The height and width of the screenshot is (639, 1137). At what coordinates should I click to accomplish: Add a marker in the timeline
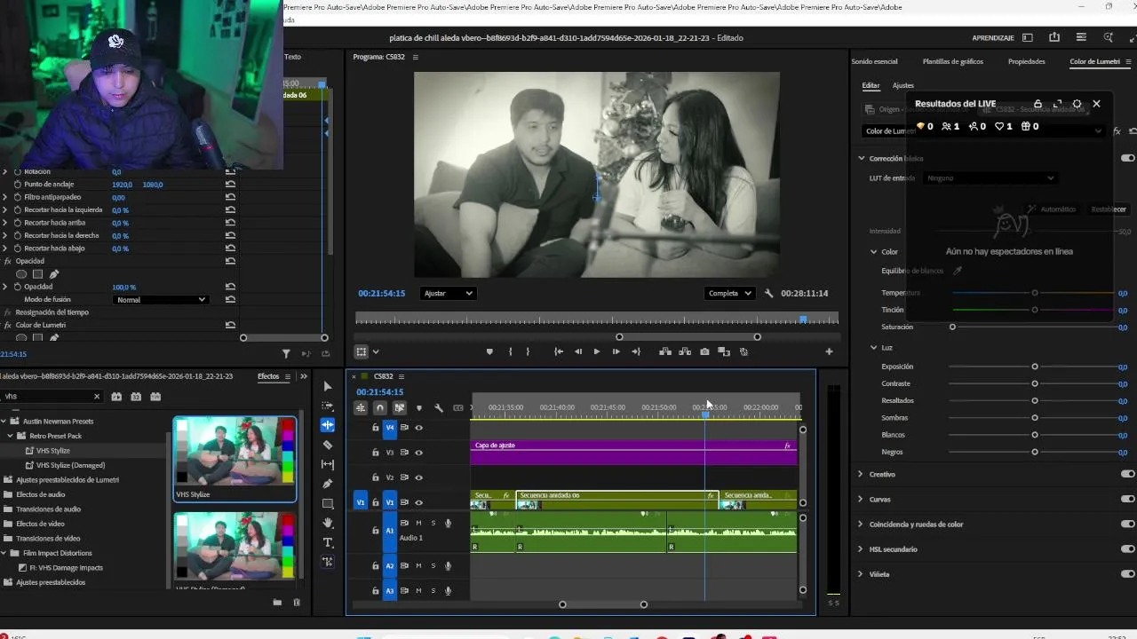[x=419, y=408]
